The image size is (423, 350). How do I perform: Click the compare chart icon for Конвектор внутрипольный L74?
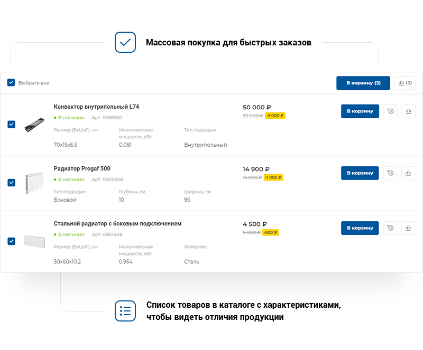408,111
